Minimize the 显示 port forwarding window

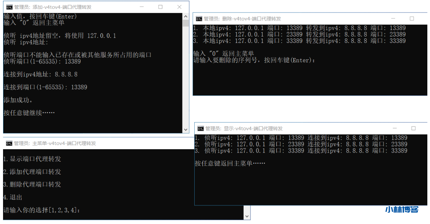click(x=394, y=128)
